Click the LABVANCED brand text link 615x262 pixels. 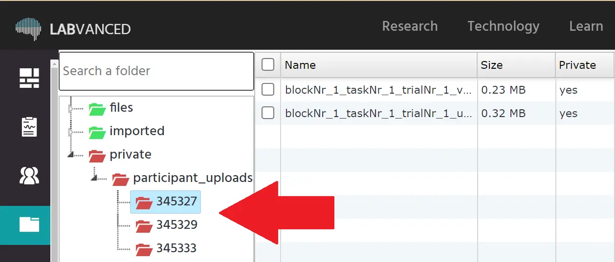point(90,29)
